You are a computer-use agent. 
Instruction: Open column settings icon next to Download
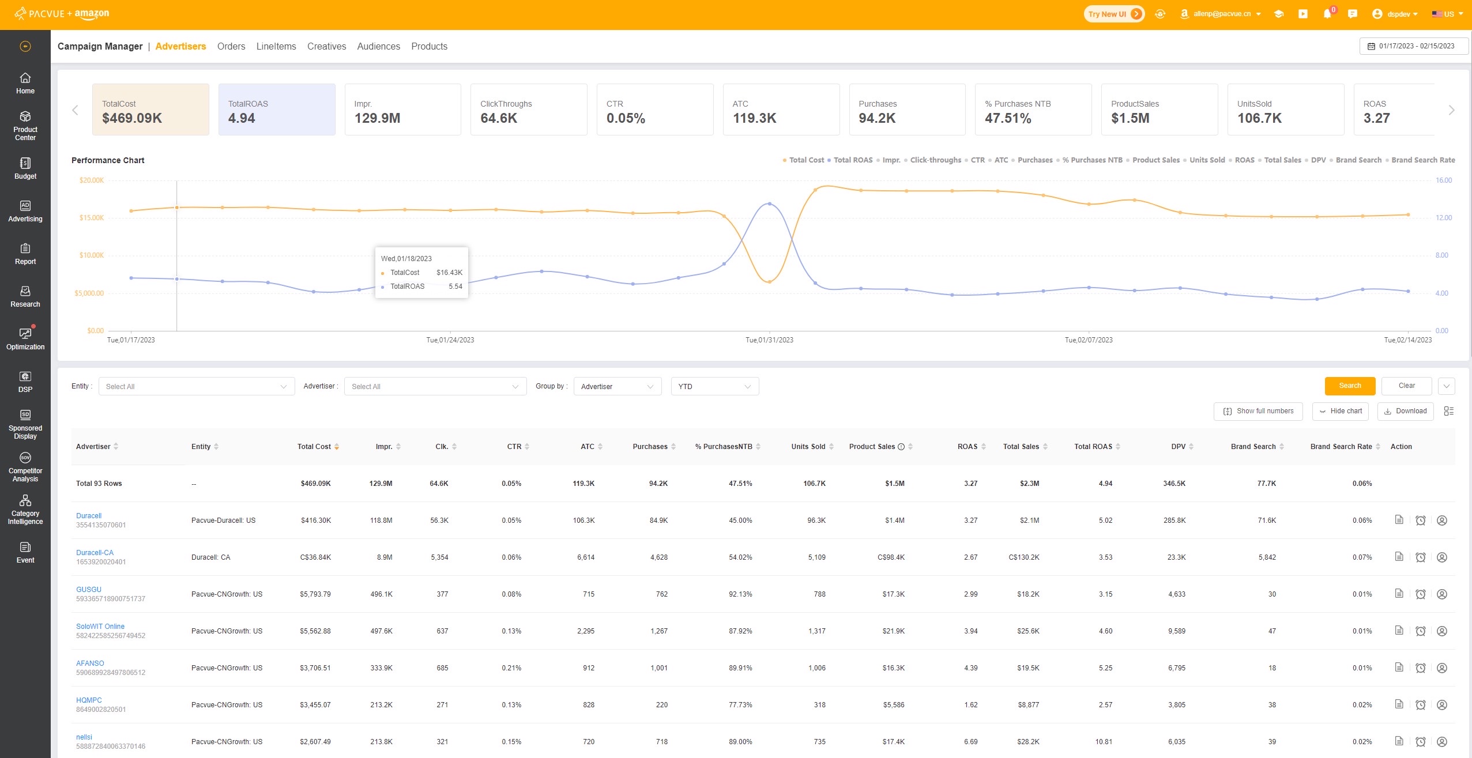coord(1449,411)
